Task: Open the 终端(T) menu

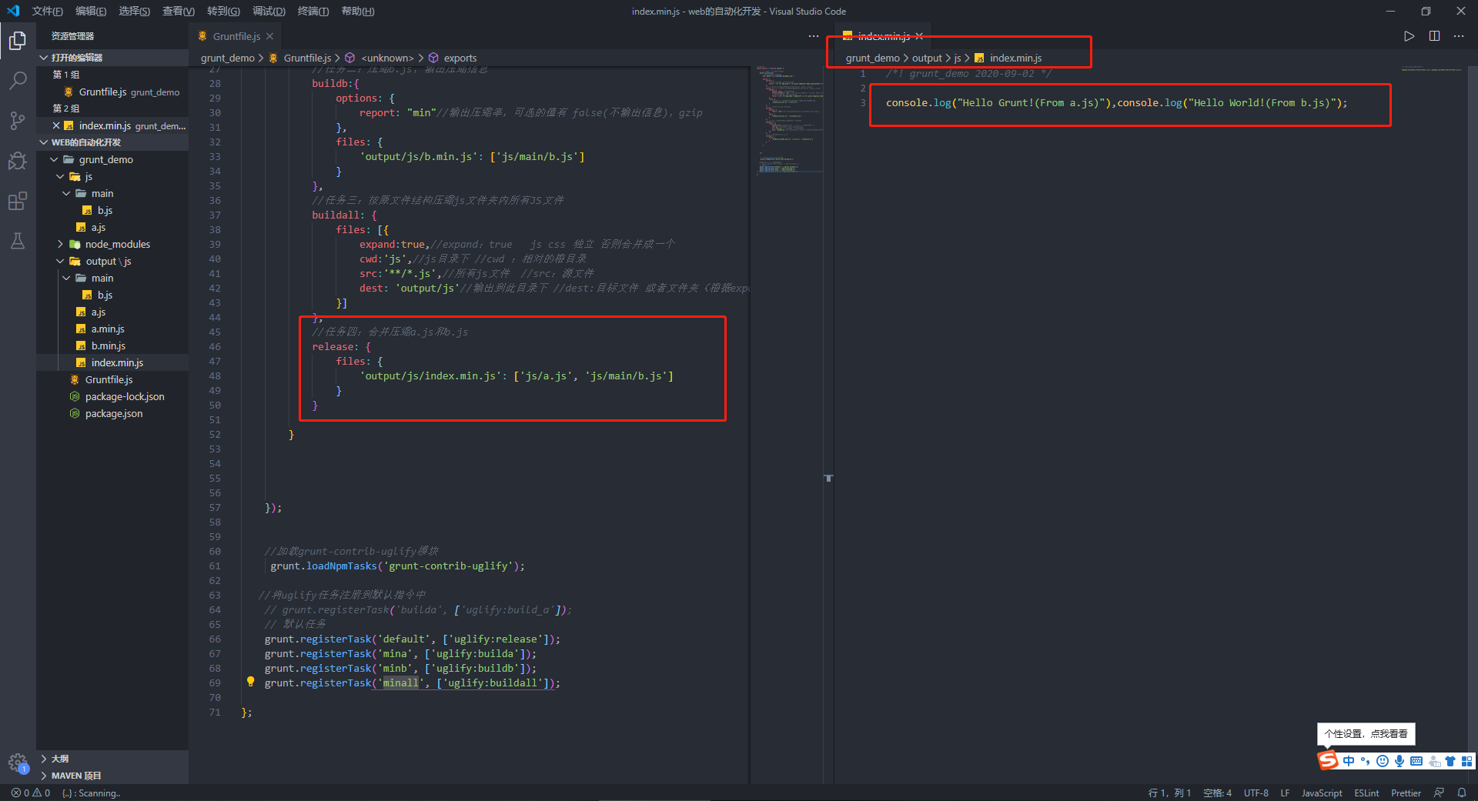Action: (x=313, y=11)
